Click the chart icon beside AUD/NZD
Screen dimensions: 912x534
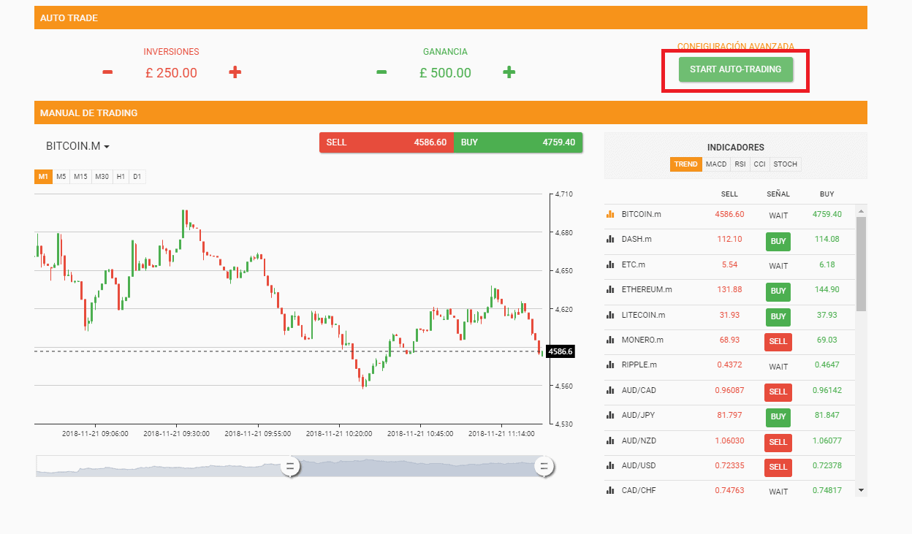(609, 441)
